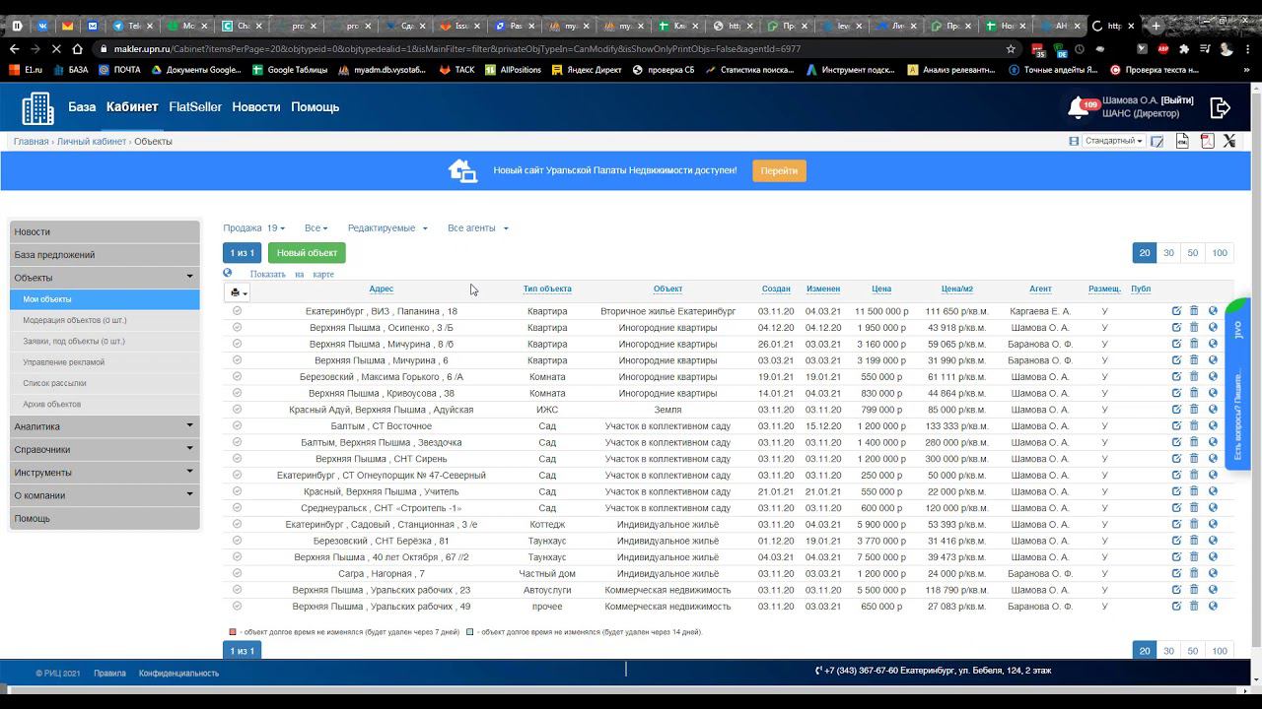The width and height of the screenshot is (1262, 709).
Task: Open the Редактируемые filter dropdown
Action: click(387, 228)
